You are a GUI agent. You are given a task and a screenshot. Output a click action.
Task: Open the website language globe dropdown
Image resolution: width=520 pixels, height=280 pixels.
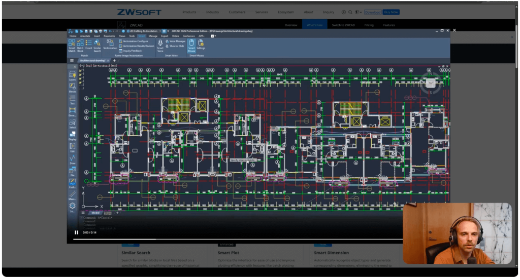click(x=358, y=12)
